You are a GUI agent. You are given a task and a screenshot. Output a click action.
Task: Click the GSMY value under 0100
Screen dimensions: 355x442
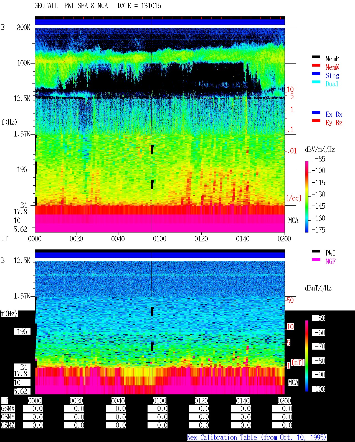click(x=158, y=417)
